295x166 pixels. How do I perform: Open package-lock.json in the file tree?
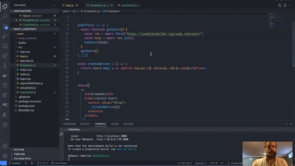(x=35, y=101)
